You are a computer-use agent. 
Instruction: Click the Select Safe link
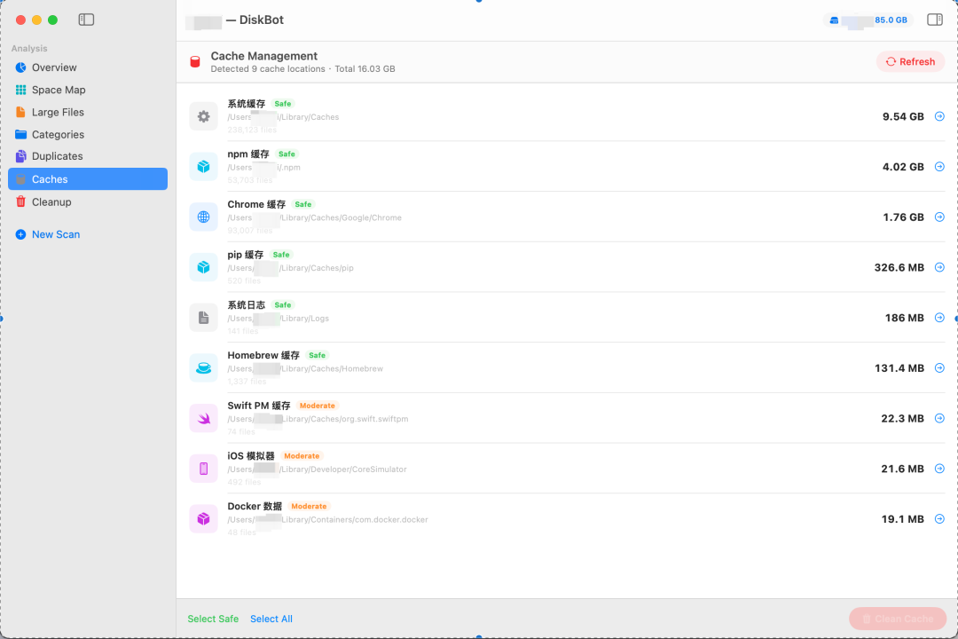coord(213,619)
